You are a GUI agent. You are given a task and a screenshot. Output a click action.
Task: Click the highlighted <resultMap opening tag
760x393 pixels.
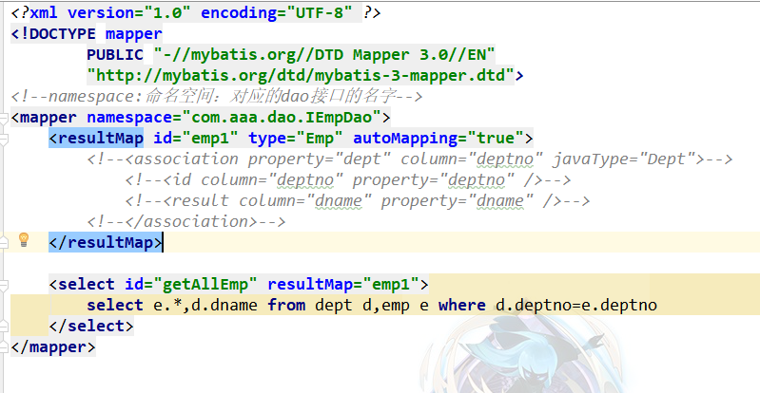click(x=96, y=138)
